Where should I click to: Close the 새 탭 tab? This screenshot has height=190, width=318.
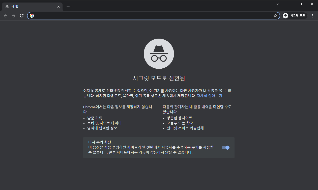59,7
